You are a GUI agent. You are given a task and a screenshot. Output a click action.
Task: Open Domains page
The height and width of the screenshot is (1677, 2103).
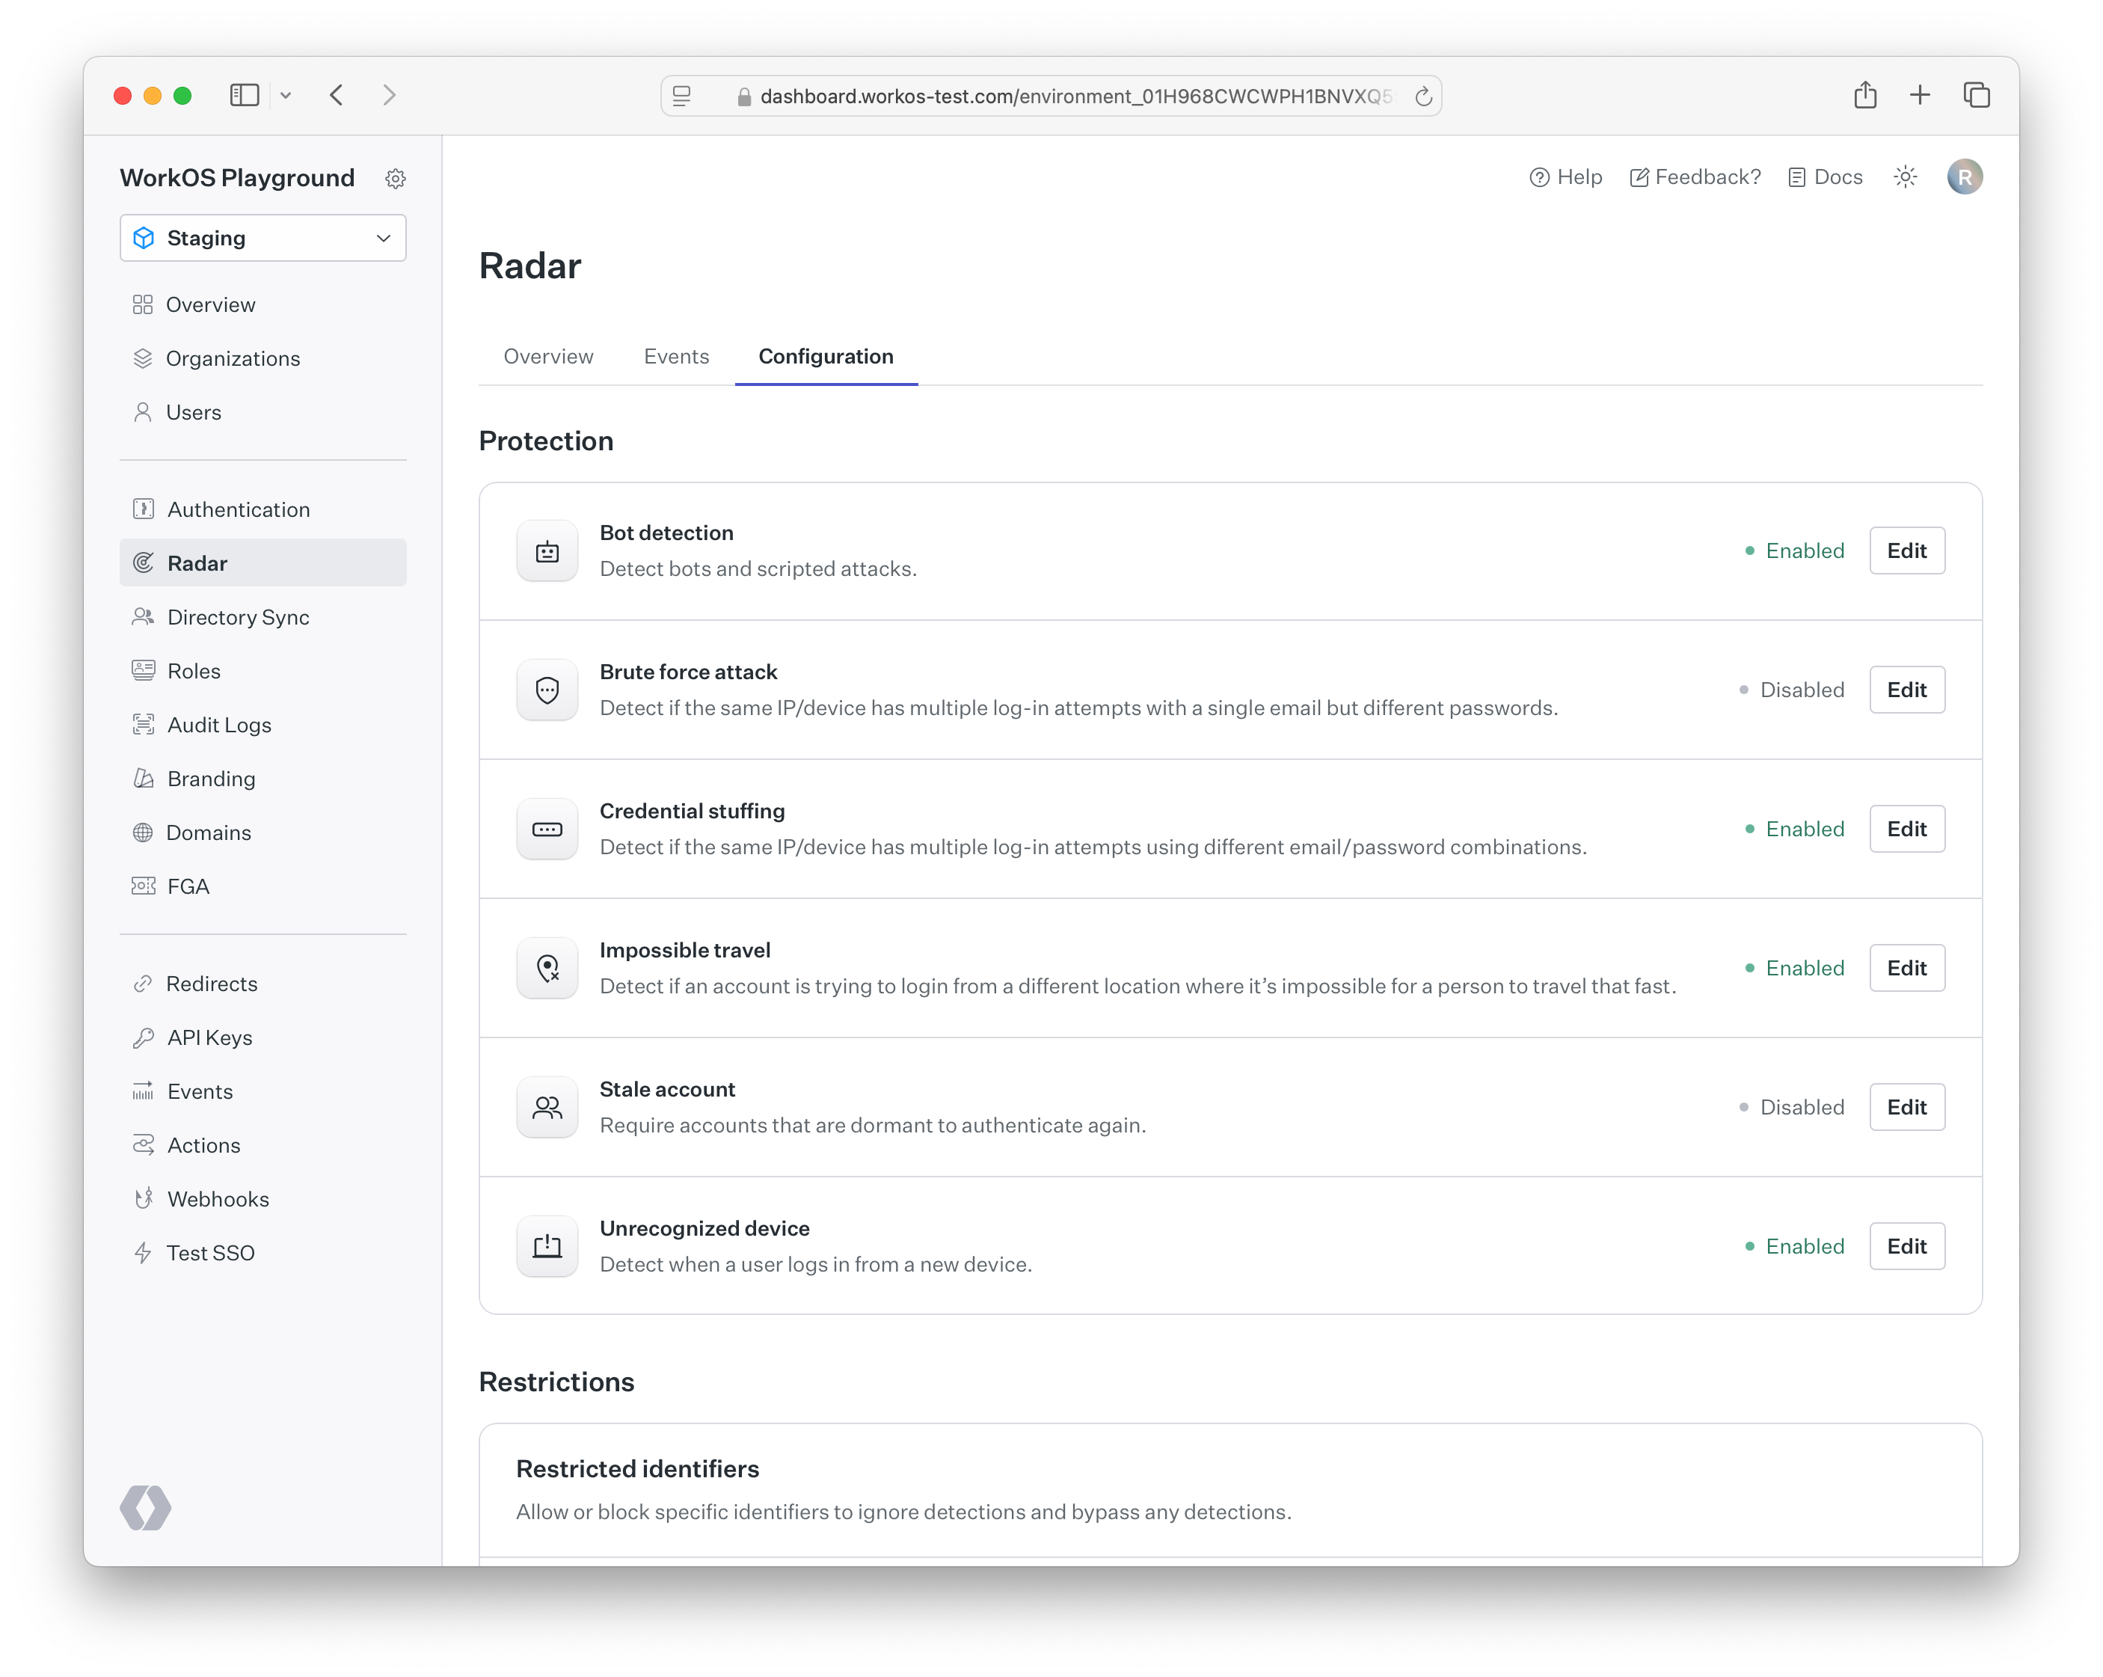(x=263, y=833)
